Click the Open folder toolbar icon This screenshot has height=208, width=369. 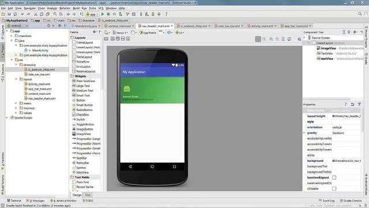pos(3,14)
